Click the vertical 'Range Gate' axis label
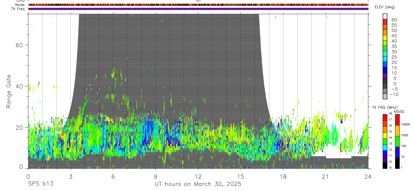414x191 pixels. (8, 91)
